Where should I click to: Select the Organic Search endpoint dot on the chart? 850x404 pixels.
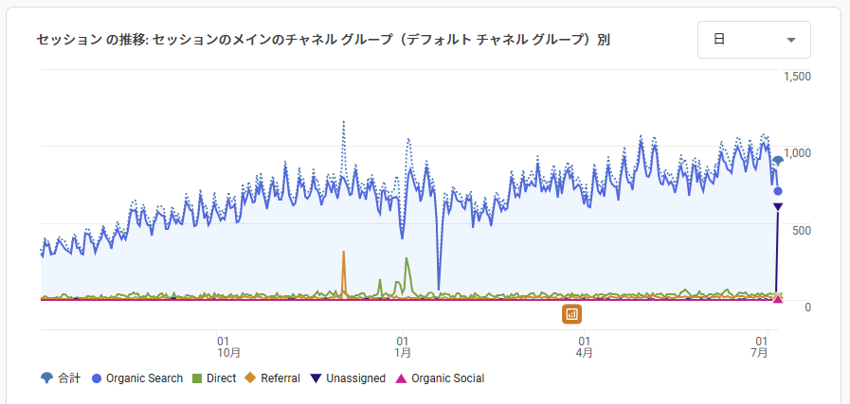click(x=778, y=191)
